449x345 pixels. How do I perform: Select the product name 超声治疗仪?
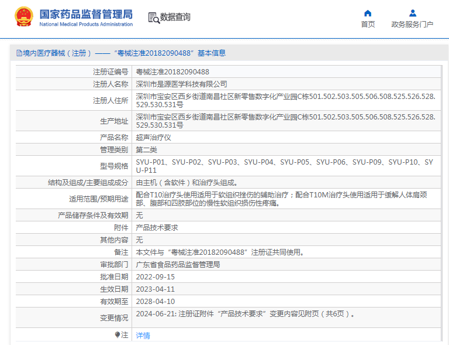click(153, 138)
